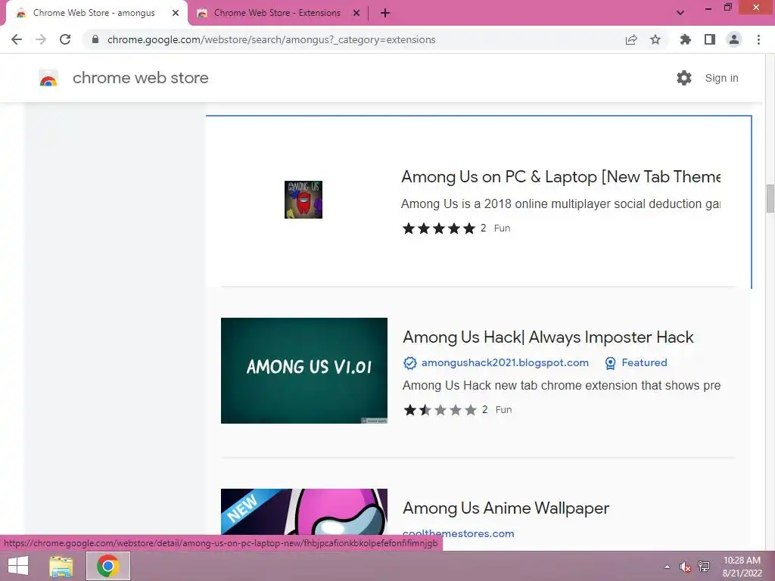Click the Chrome Web Store rainbow logo
This screenshot has height=581, width=775.
(x=48, y=78)
